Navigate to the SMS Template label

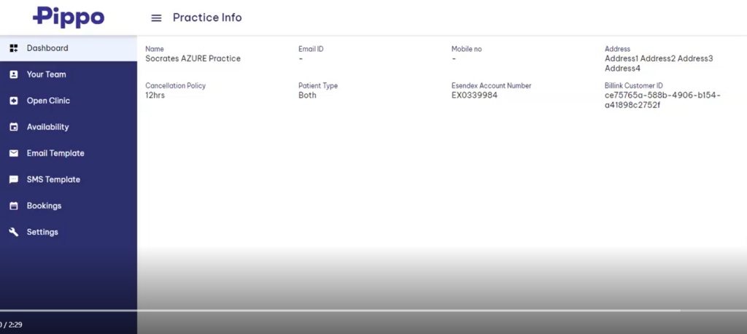(x=53, y=179)
